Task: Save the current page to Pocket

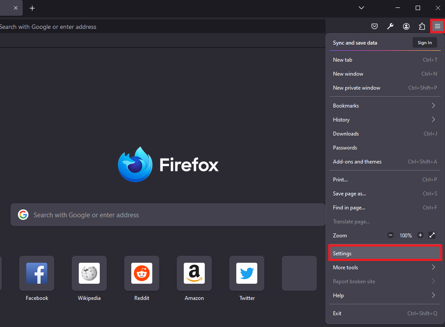Action: (x=375, y=26)
